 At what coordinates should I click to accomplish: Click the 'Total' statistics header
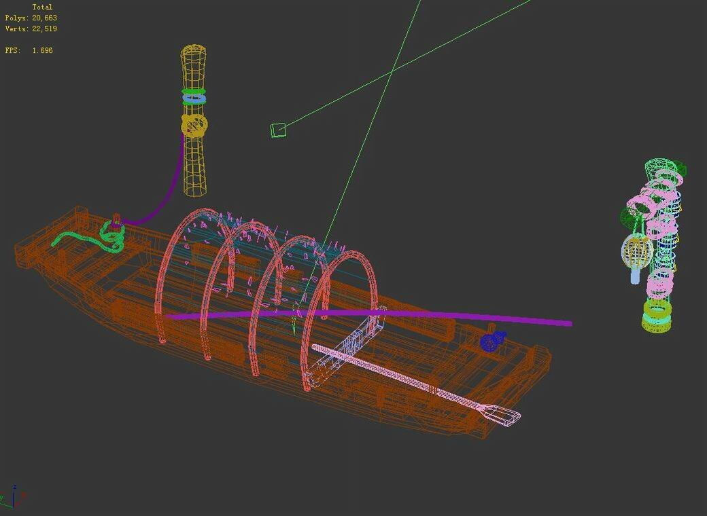(42, 7)
